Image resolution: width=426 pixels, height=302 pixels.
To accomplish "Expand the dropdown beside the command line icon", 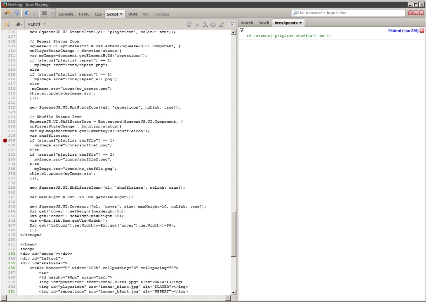I will (53, 13).
